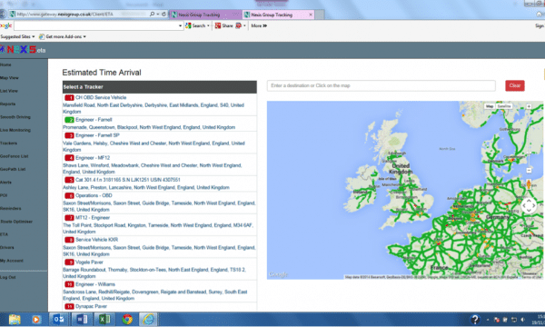Click the map pan direction control
The height and width of the screenshot is (327, 545).
coord(529,205)
